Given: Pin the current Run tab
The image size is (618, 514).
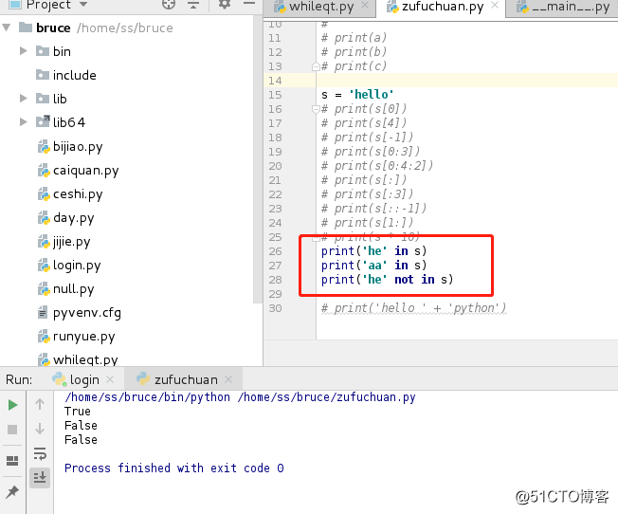Looking at the screenshot, I should 12,492.
